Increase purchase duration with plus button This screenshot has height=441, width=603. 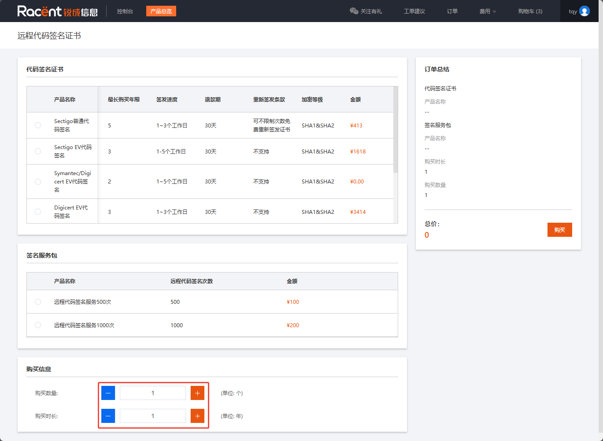[197, 416]
